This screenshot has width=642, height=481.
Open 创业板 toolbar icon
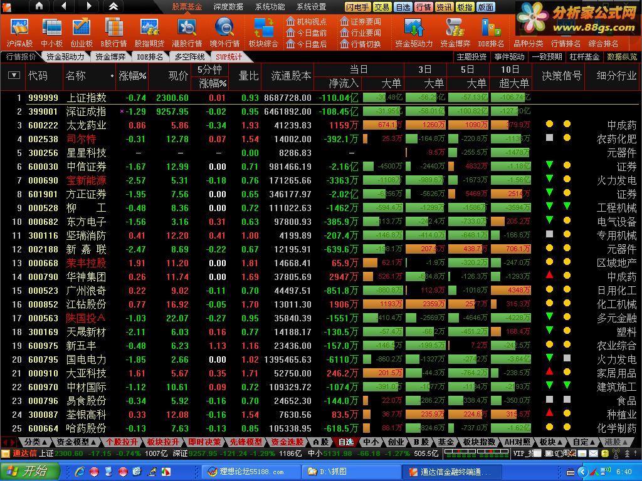pyautogui.click(x=82, y=33)
